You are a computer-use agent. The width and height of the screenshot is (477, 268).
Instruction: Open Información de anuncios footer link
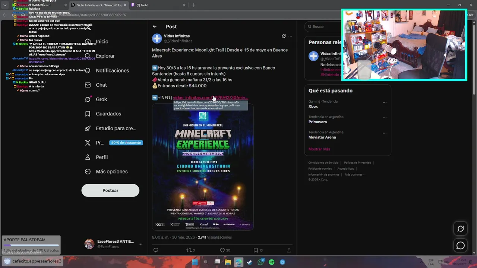point(324,175)
